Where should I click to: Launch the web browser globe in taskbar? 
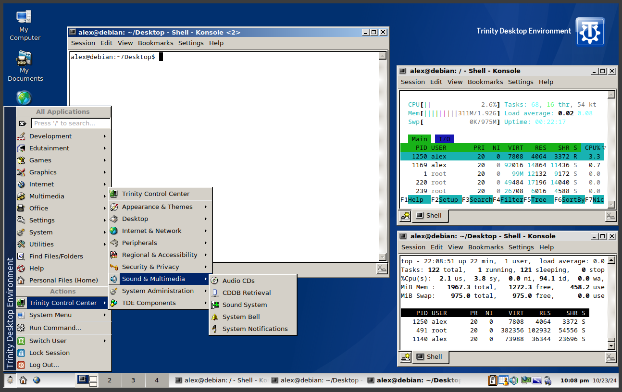37,380
